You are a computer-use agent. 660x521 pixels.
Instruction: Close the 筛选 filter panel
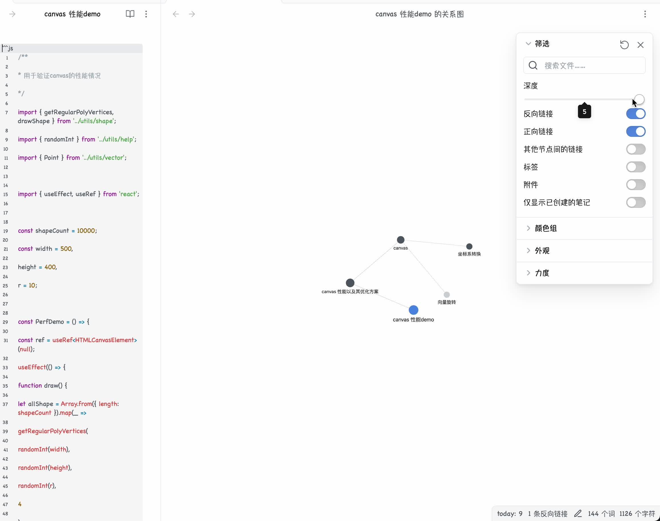coord(641,45)
